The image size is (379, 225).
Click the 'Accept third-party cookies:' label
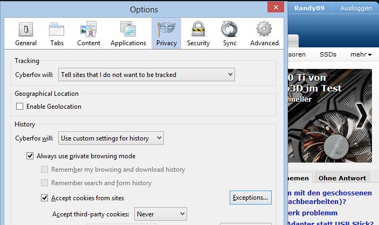(91, 214)
